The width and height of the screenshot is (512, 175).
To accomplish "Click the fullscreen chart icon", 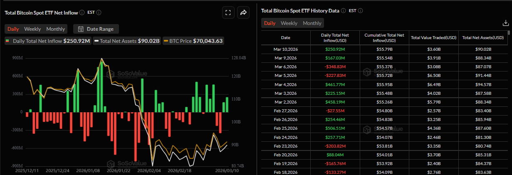I will click(x=228, y=12).
